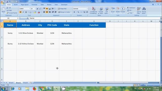This screenshot has height=91, width=162.
Task: Increase font size with the large A icon
Action: click(37, 9)
